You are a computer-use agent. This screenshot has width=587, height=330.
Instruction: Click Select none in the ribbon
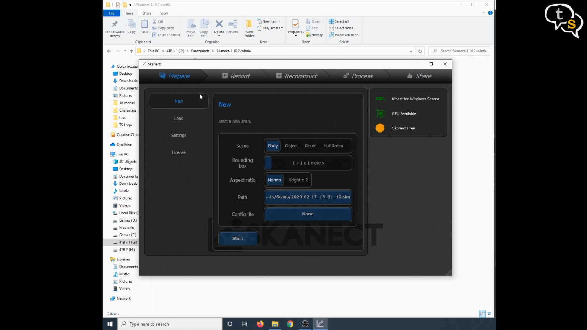point(341,28)
